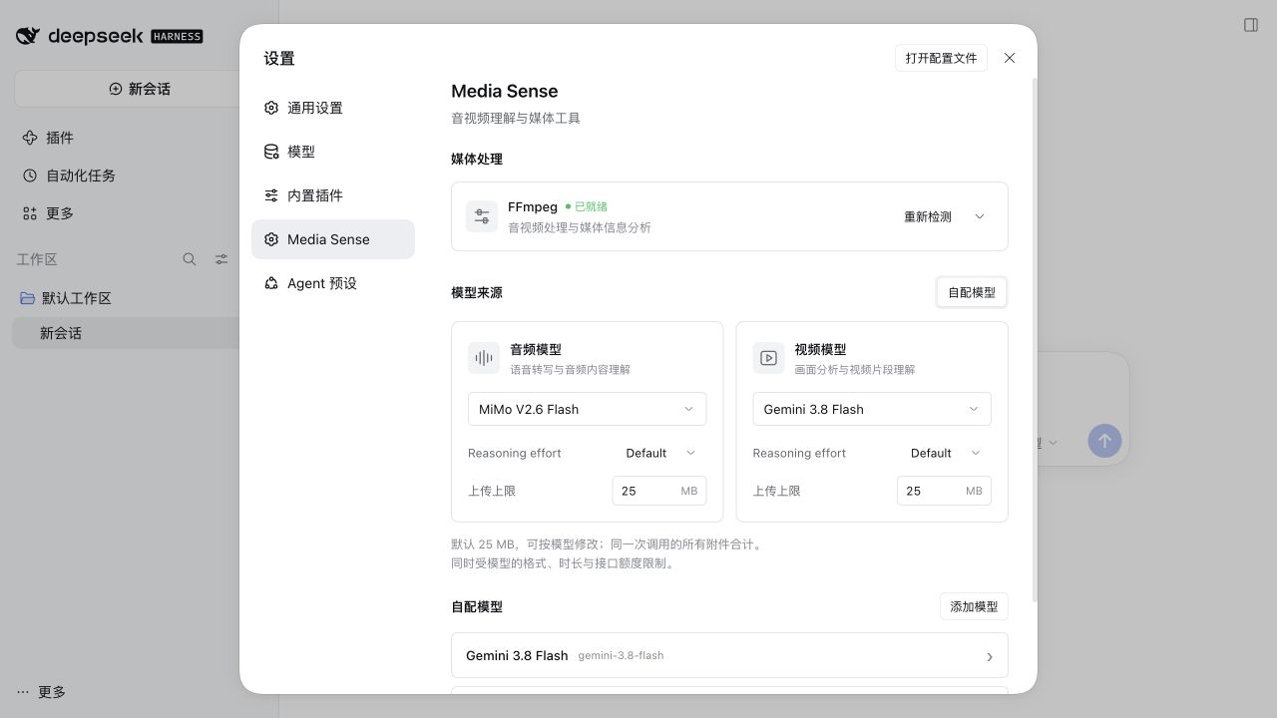The width and height of the screenshot is (1277, 718).
Task: Close the settings dialog
Action: (x=1010, y=58)
